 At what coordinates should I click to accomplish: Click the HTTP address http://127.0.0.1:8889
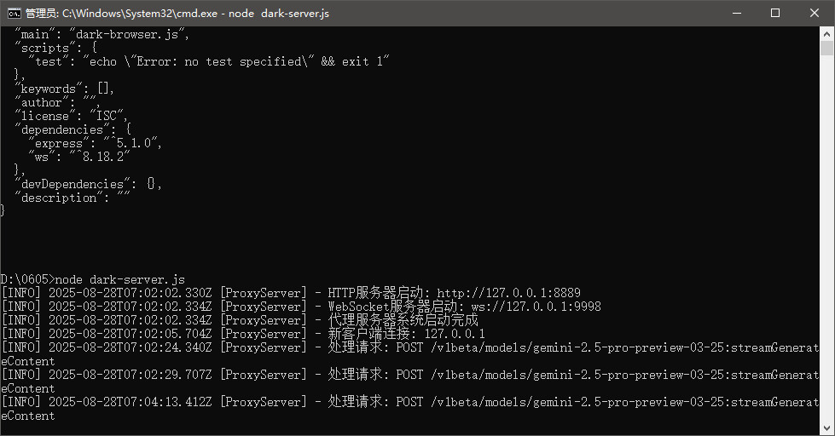point(508,293)
